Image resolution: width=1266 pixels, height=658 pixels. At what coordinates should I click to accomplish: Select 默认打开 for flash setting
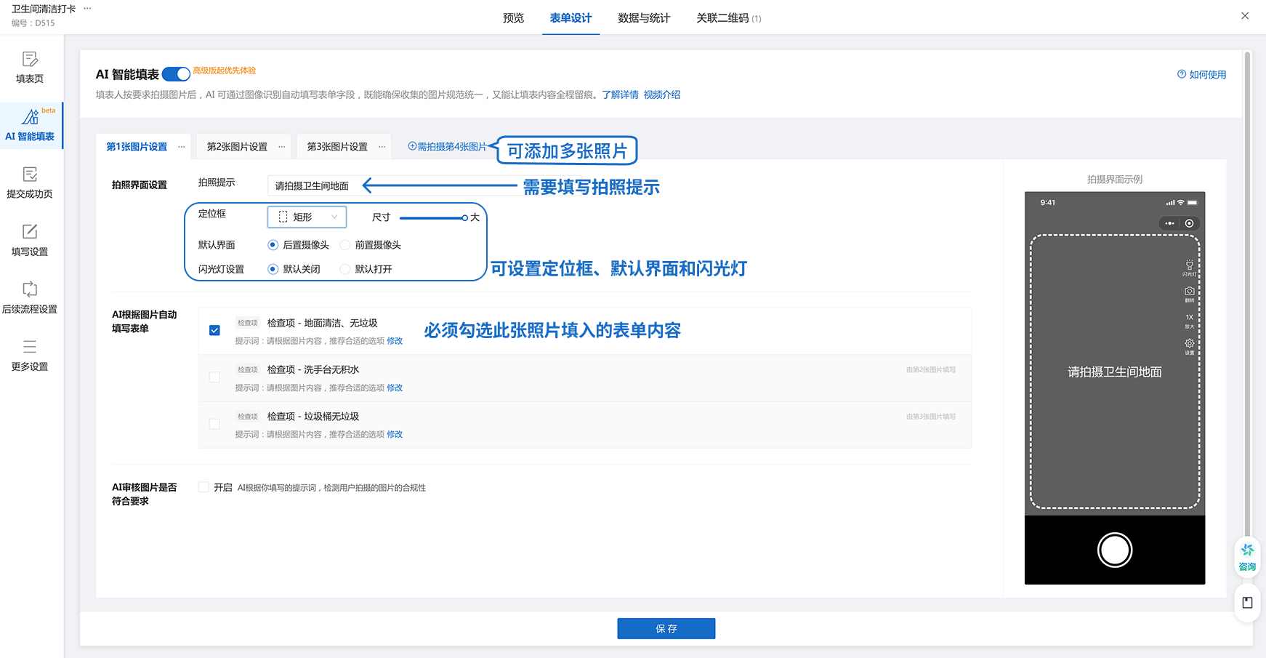pos(344,269)
